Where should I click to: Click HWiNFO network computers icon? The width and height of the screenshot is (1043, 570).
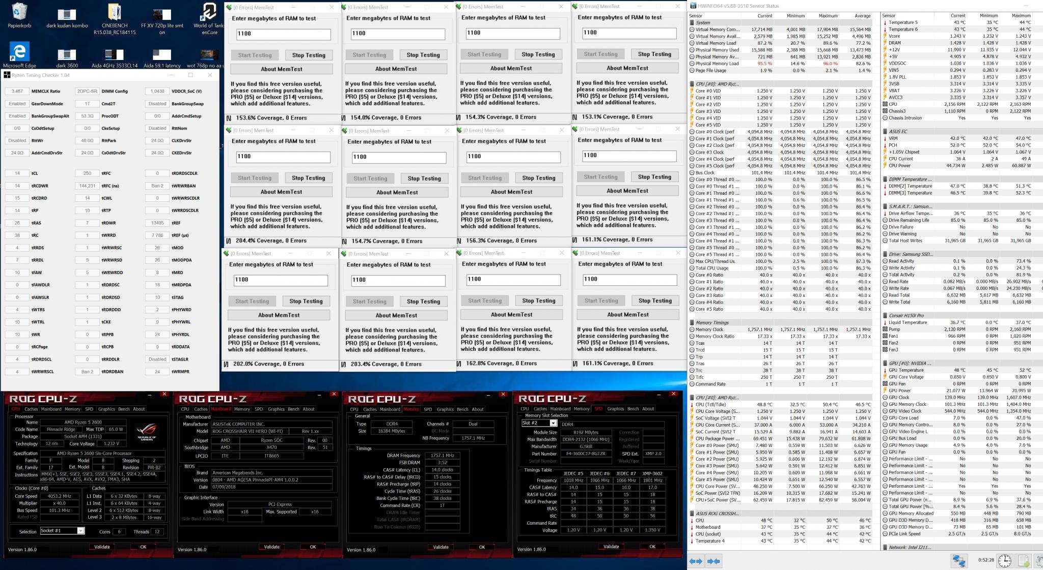[959, 560]
